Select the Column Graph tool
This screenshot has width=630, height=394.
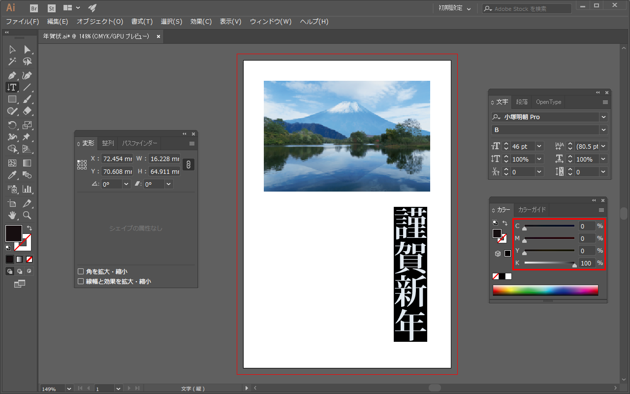click(28, 189)
